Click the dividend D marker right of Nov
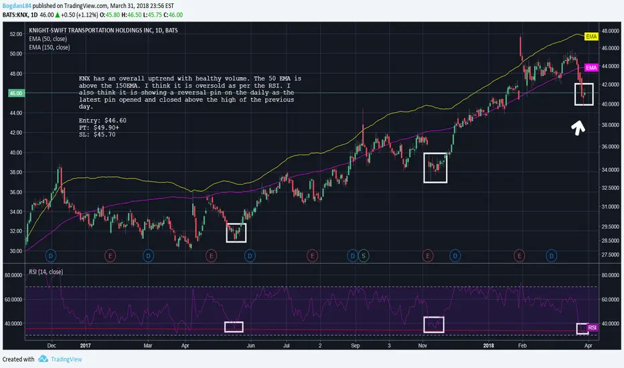 click(455, 256)
